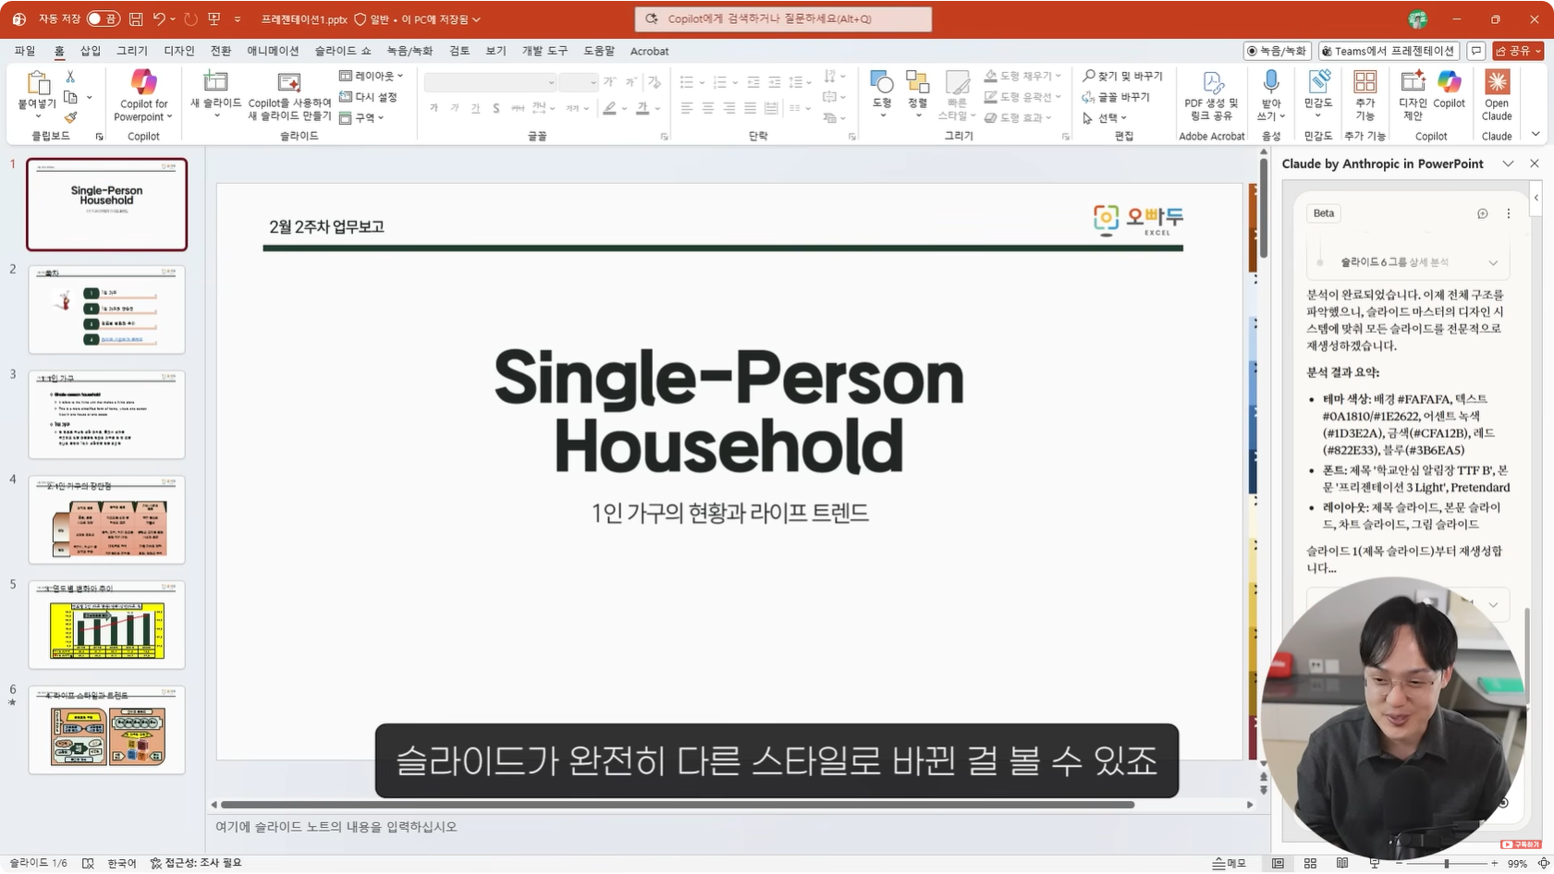1554x874 pixels.
Task: Click the font color 가 swatch
Action: [642, 108]
